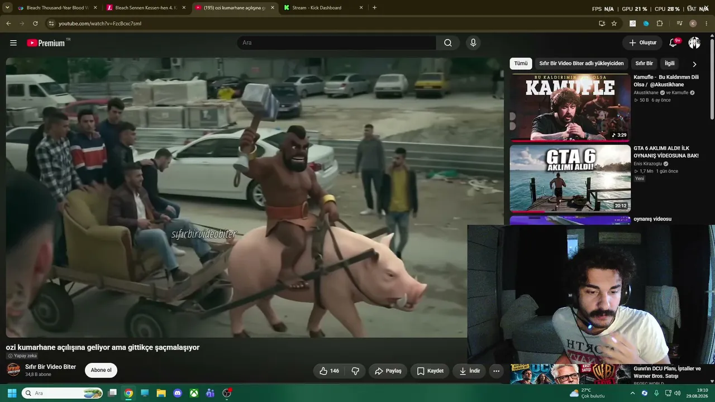This screenshot has width=715, height=402.
Task: Open the Windows Start menu
Action: point(12,393)
